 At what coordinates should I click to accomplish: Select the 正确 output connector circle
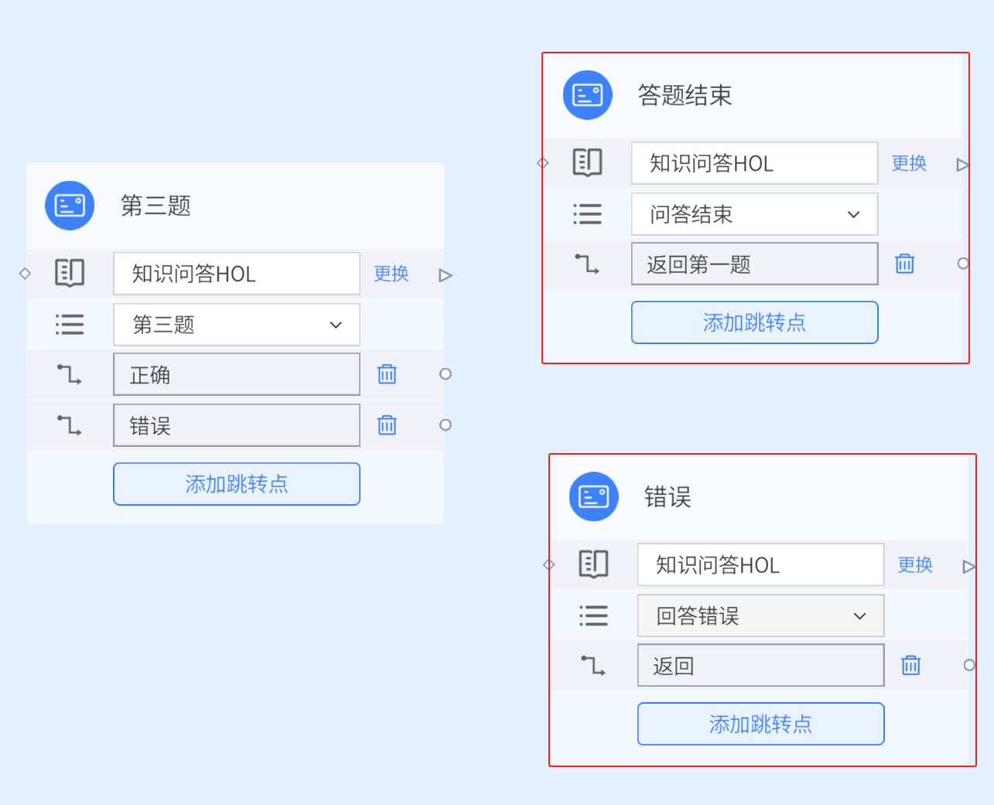446,374
